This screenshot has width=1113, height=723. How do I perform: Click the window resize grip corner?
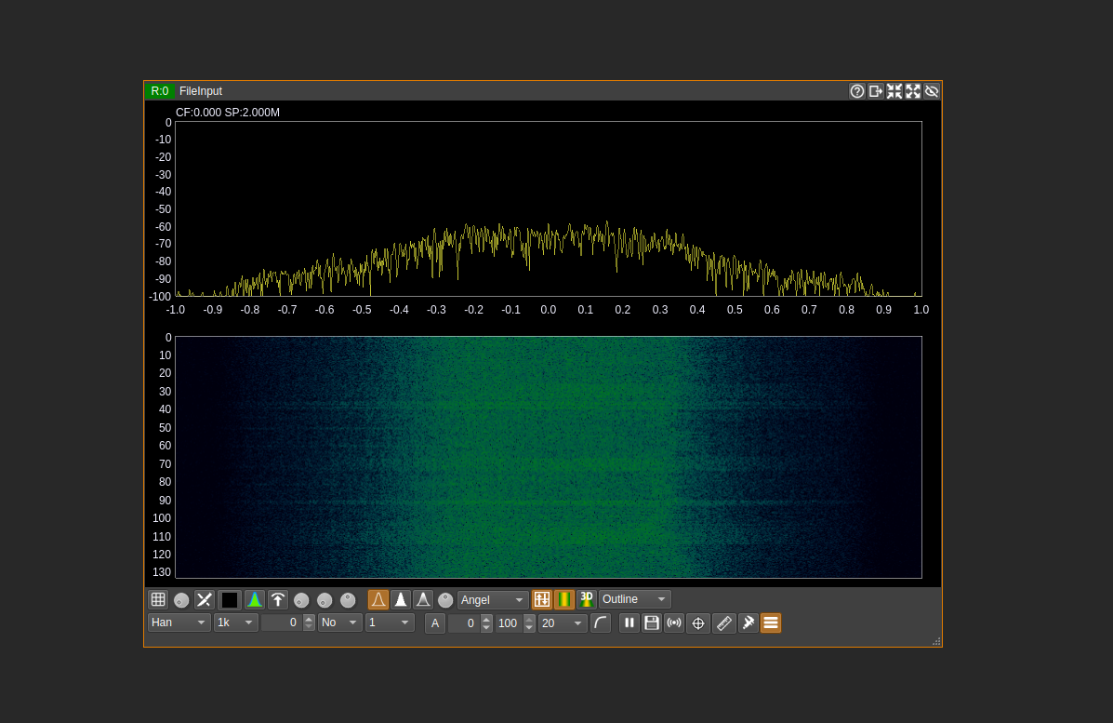click(936, 641)
